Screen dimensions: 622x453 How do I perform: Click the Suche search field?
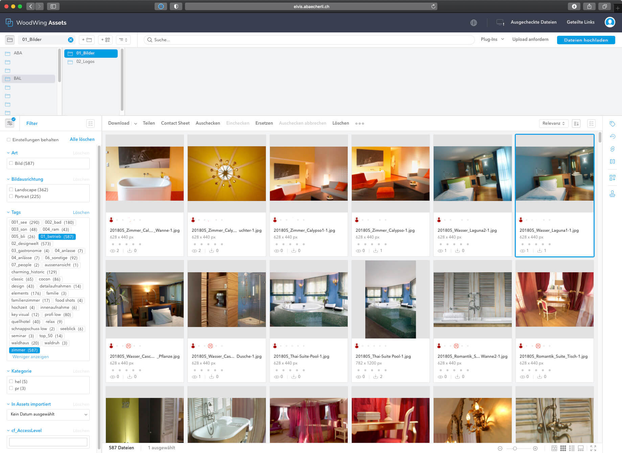309,40
